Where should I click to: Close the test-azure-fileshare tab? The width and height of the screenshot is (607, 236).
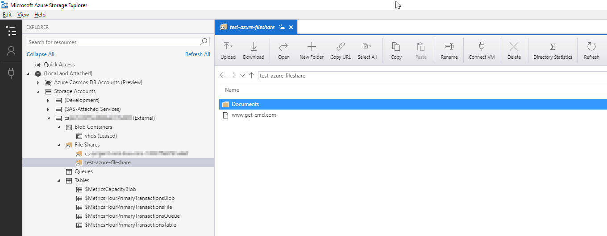(291, 27)
